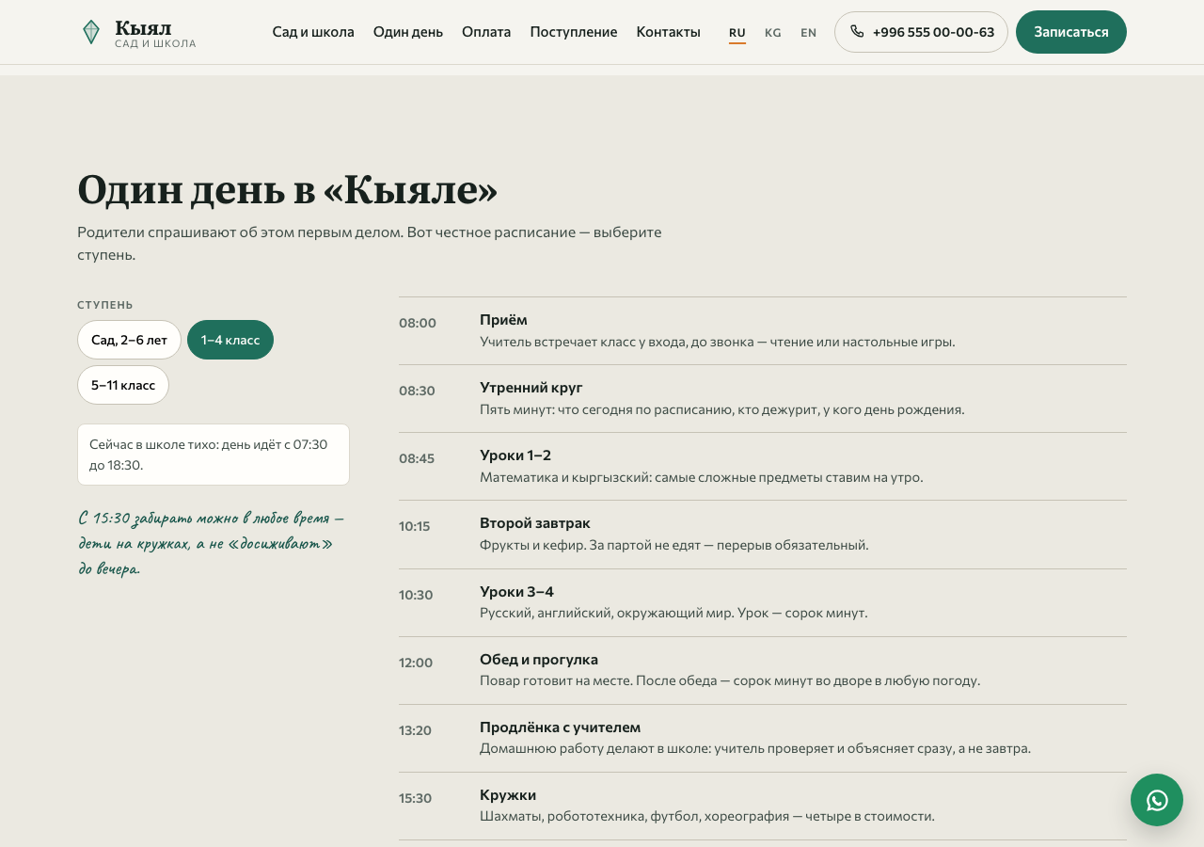Screen dimensions: 1204x847
Task: Click the Кыял brand name
Action: (143, 28)
